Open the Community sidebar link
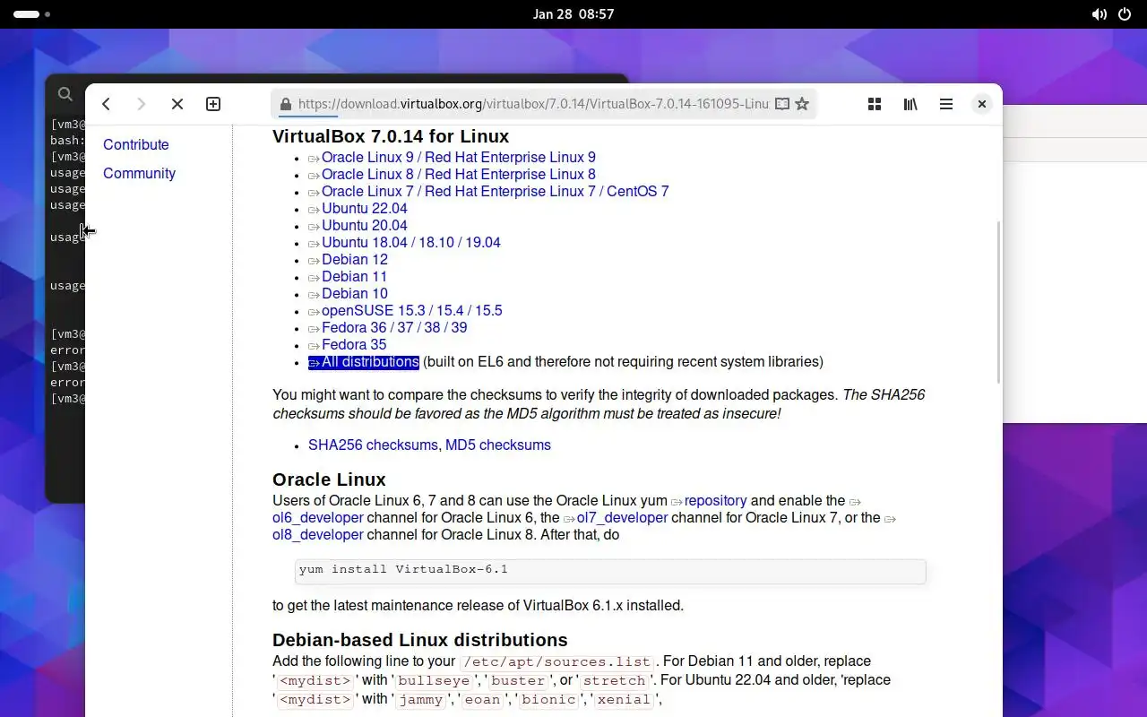The image size is (1147, 717). tap(139, 174)
